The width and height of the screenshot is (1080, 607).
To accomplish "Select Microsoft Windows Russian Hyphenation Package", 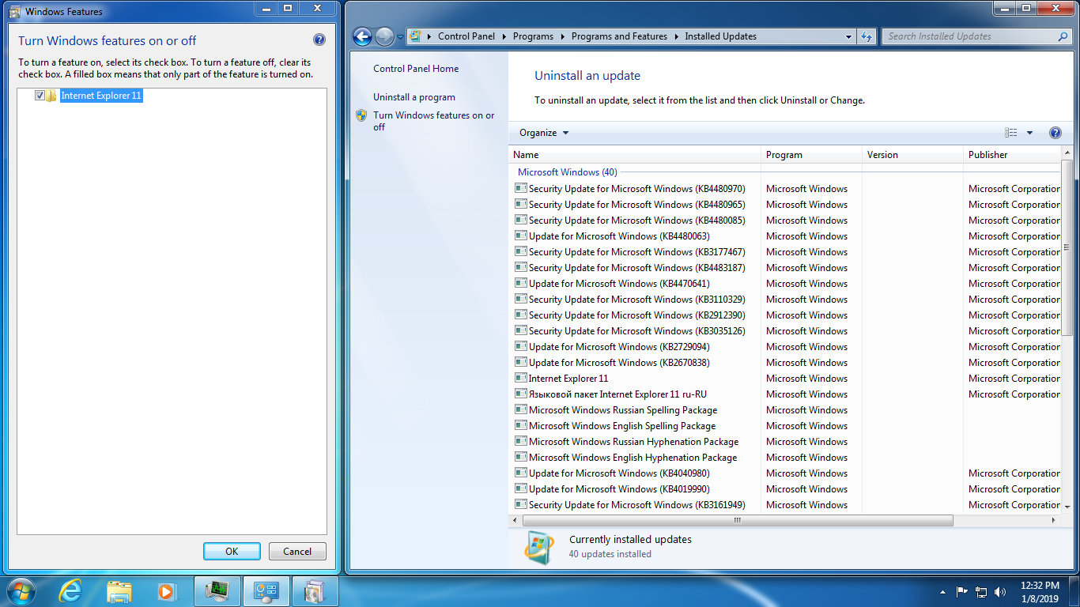I will click(633, 442).
